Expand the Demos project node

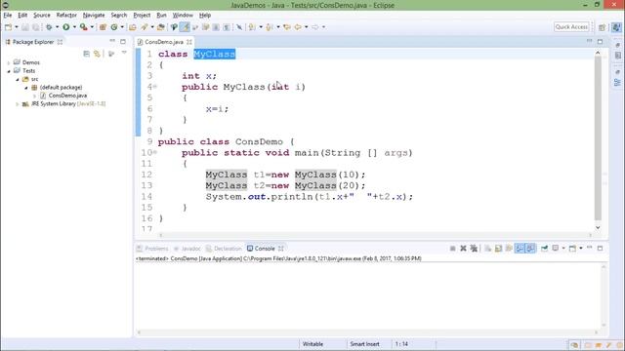[x=9, y=62]
